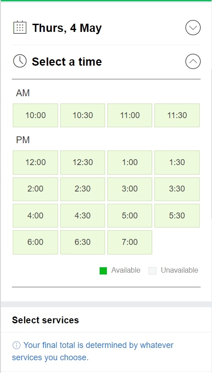Select the 7:00 PM time slot
Viewport: 212px width, 373px height.
pos(130,242)
